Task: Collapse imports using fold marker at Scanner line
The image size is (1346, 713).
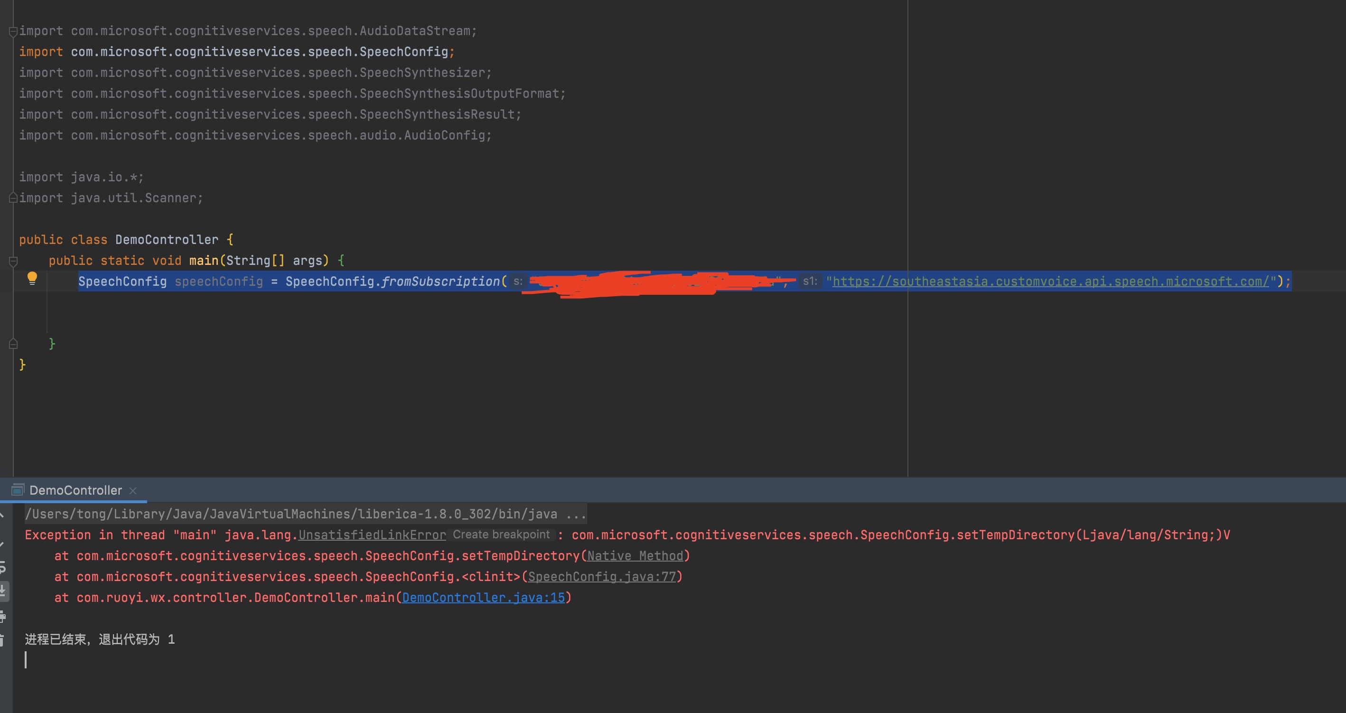Action: pos(13,198)
